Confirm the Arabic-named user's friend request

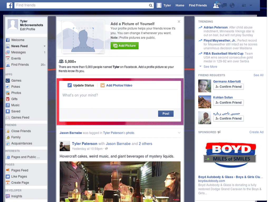[229, 119]
